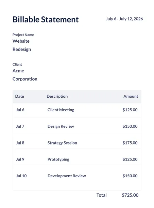Image resolution: width=154 pixels, height=208 pixels.
Task: Select the July 6 - July 12, 2026 date range
Action: coord(124,19)
